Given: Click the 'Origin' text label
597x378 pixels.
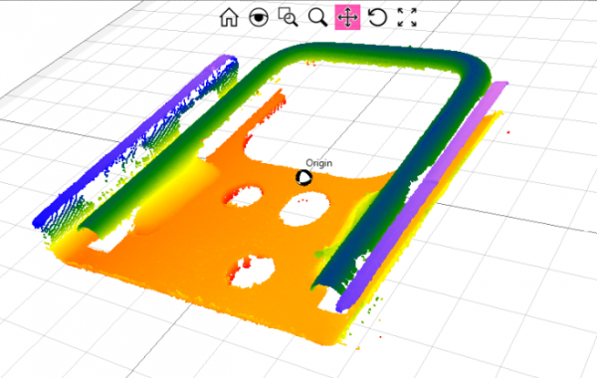Looking at the screenshot, I should [x=319, y=163].
